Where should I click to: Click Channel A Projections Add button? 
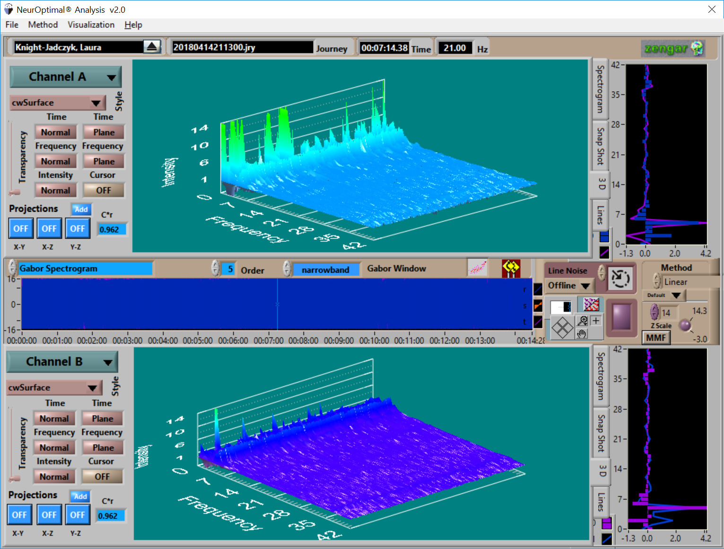(x=81, y=209)
